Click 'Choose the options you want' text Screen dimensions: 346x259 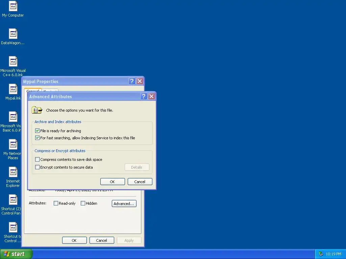click(79, 110)
